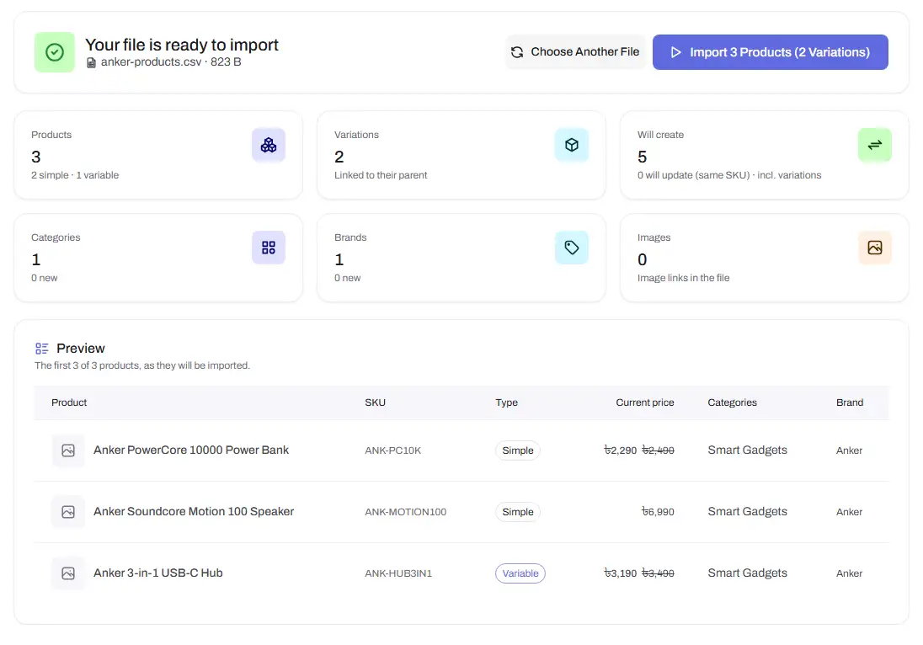
Task: Click Choose Another File button
Action: pyautogui.click(x=575, y=52)
